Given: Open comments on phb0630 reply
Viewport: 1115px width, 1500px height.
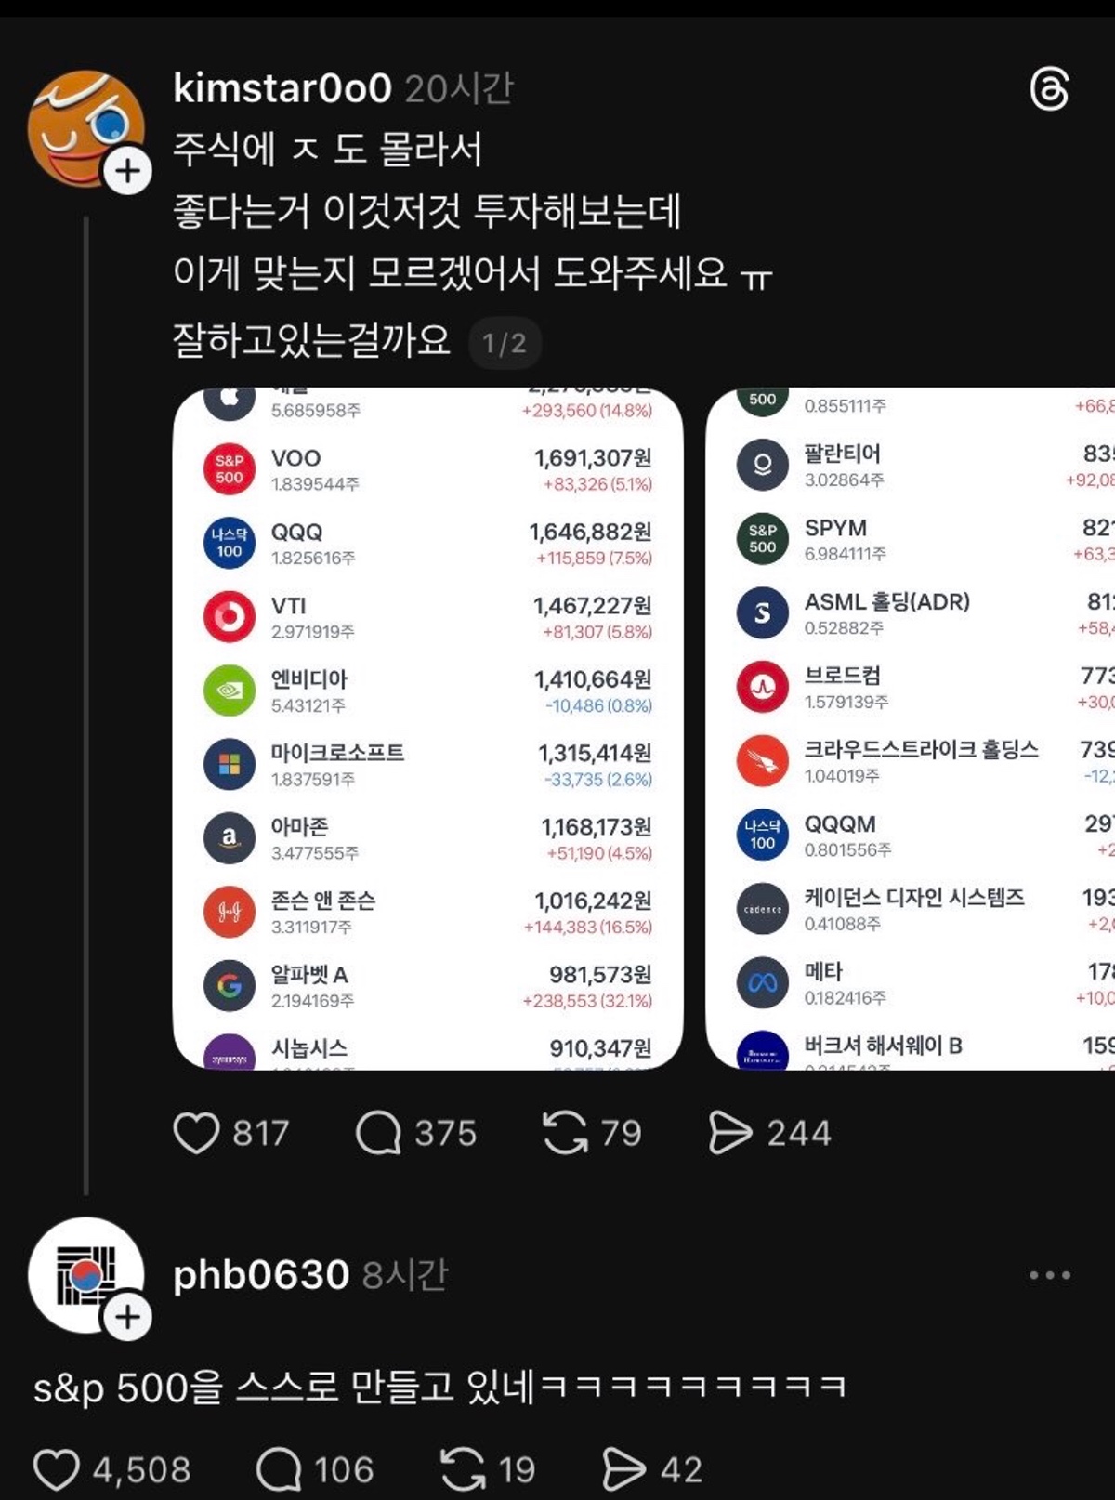Looking at the screenshot, I should pyautogui.click(x=279, y=1469).
